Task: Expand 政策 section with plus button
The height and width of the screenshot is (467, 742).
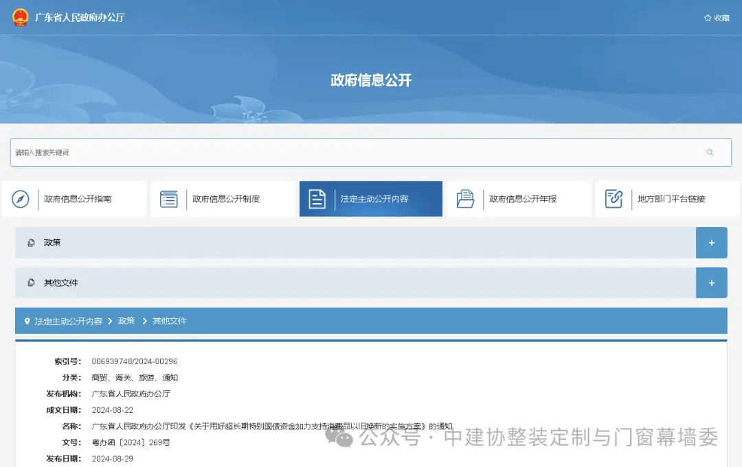Action: (x=711, y=243)
